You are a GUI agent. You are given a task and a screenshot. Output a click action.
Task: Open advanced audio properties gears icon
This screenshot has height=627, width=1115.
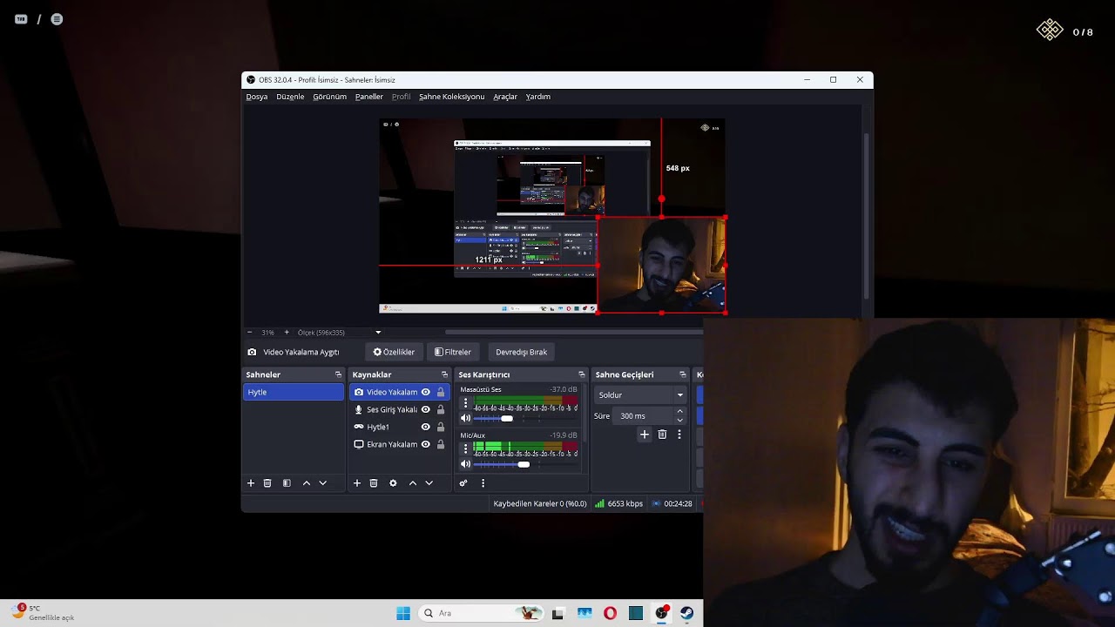(463, 483)
